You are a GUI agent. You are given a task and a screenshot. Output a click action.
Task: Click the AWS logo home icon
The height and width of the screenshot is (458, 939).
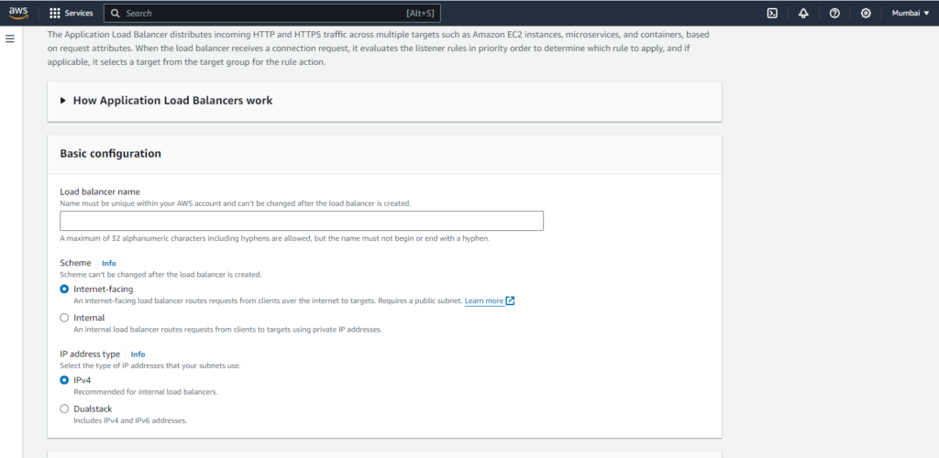(x=19, y=13)
